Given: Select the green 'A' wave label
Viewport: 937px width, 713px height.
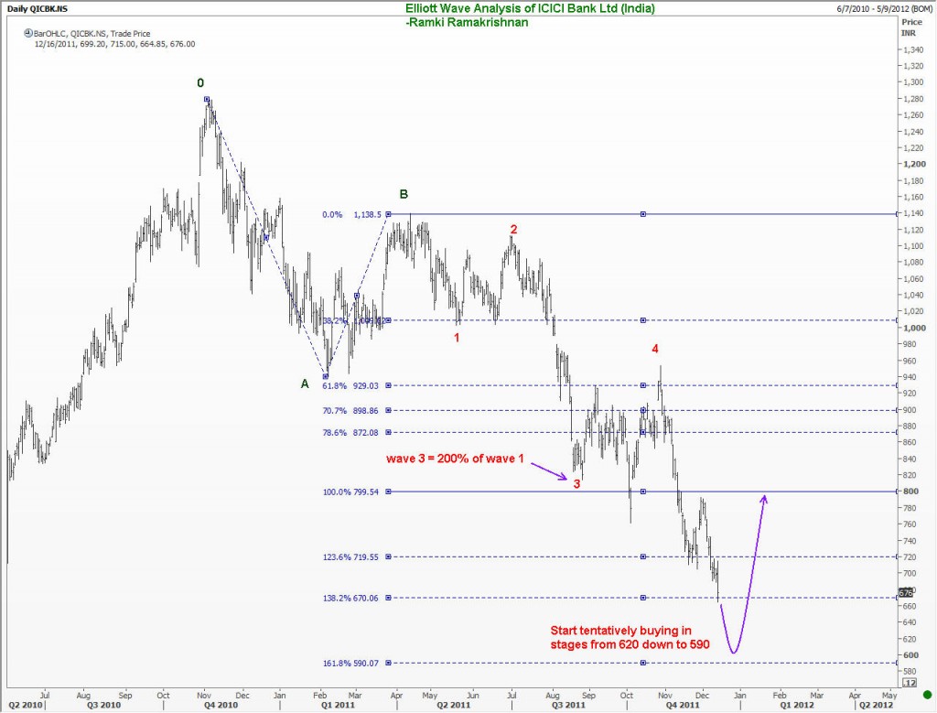Looking at the screenshot, I should 305,384.
